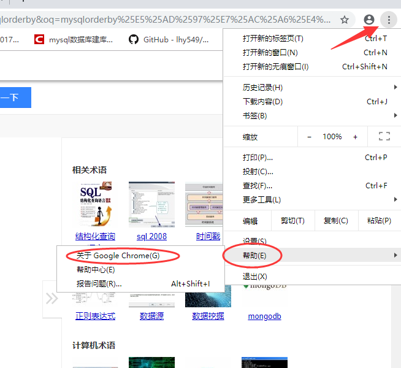Select 报告问题(R)... submenu item
Screen dimensions: 401x368
(140, 284)
